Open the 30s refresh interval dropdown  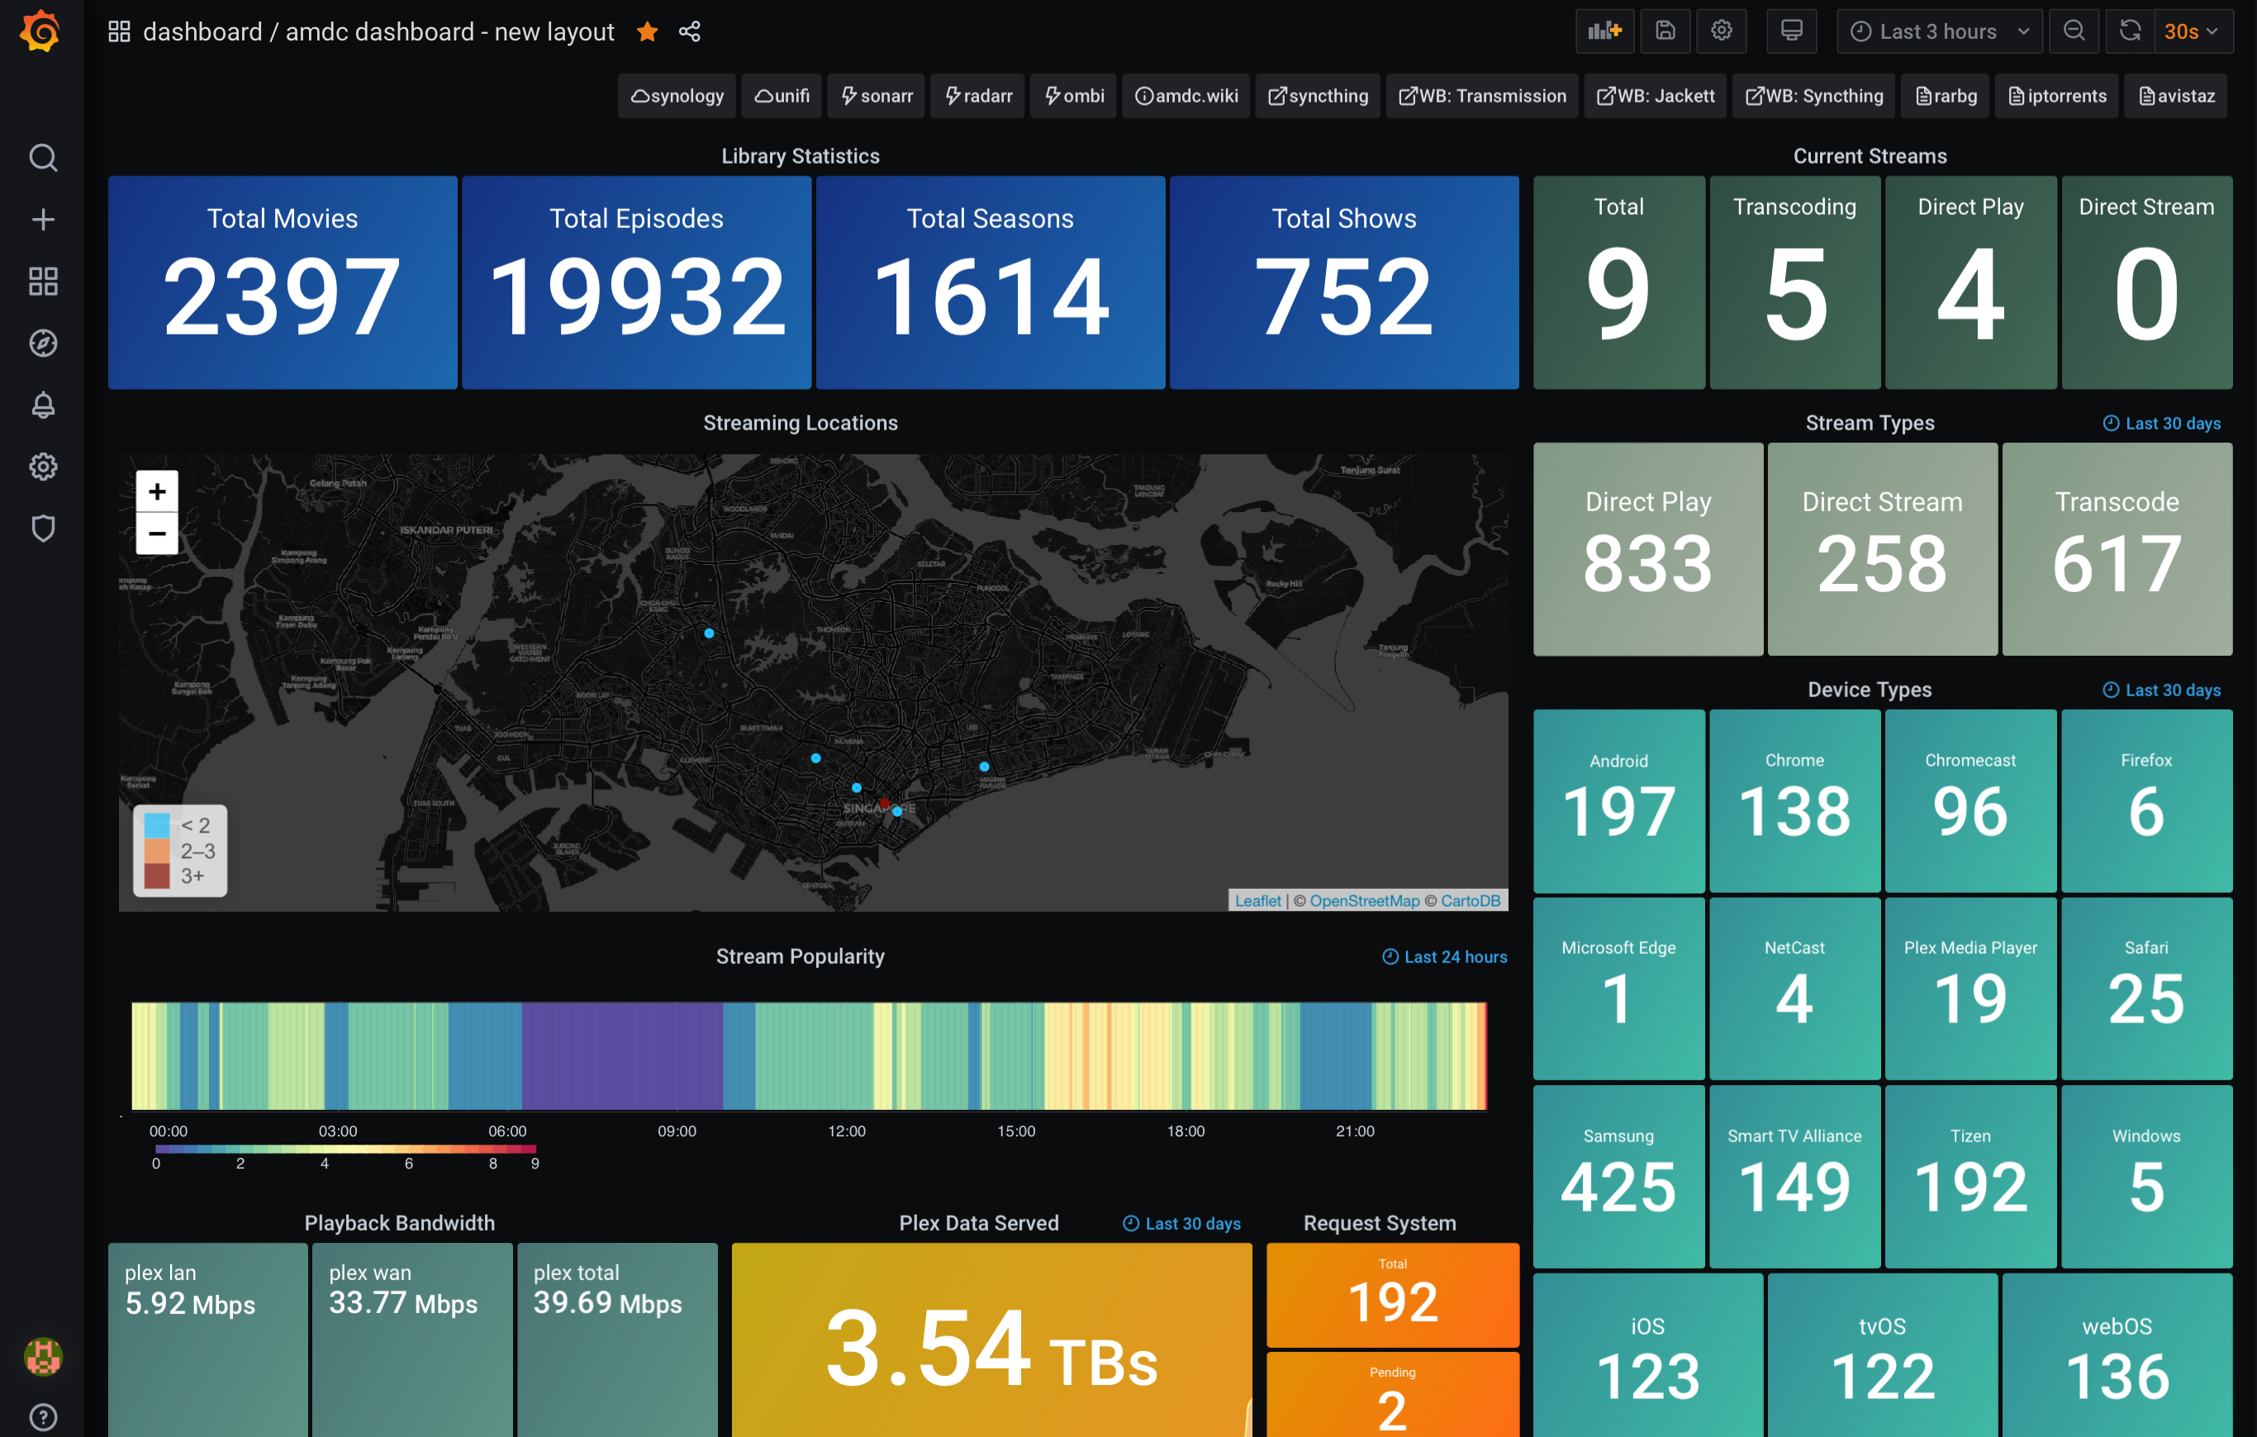pos(2193,31)
